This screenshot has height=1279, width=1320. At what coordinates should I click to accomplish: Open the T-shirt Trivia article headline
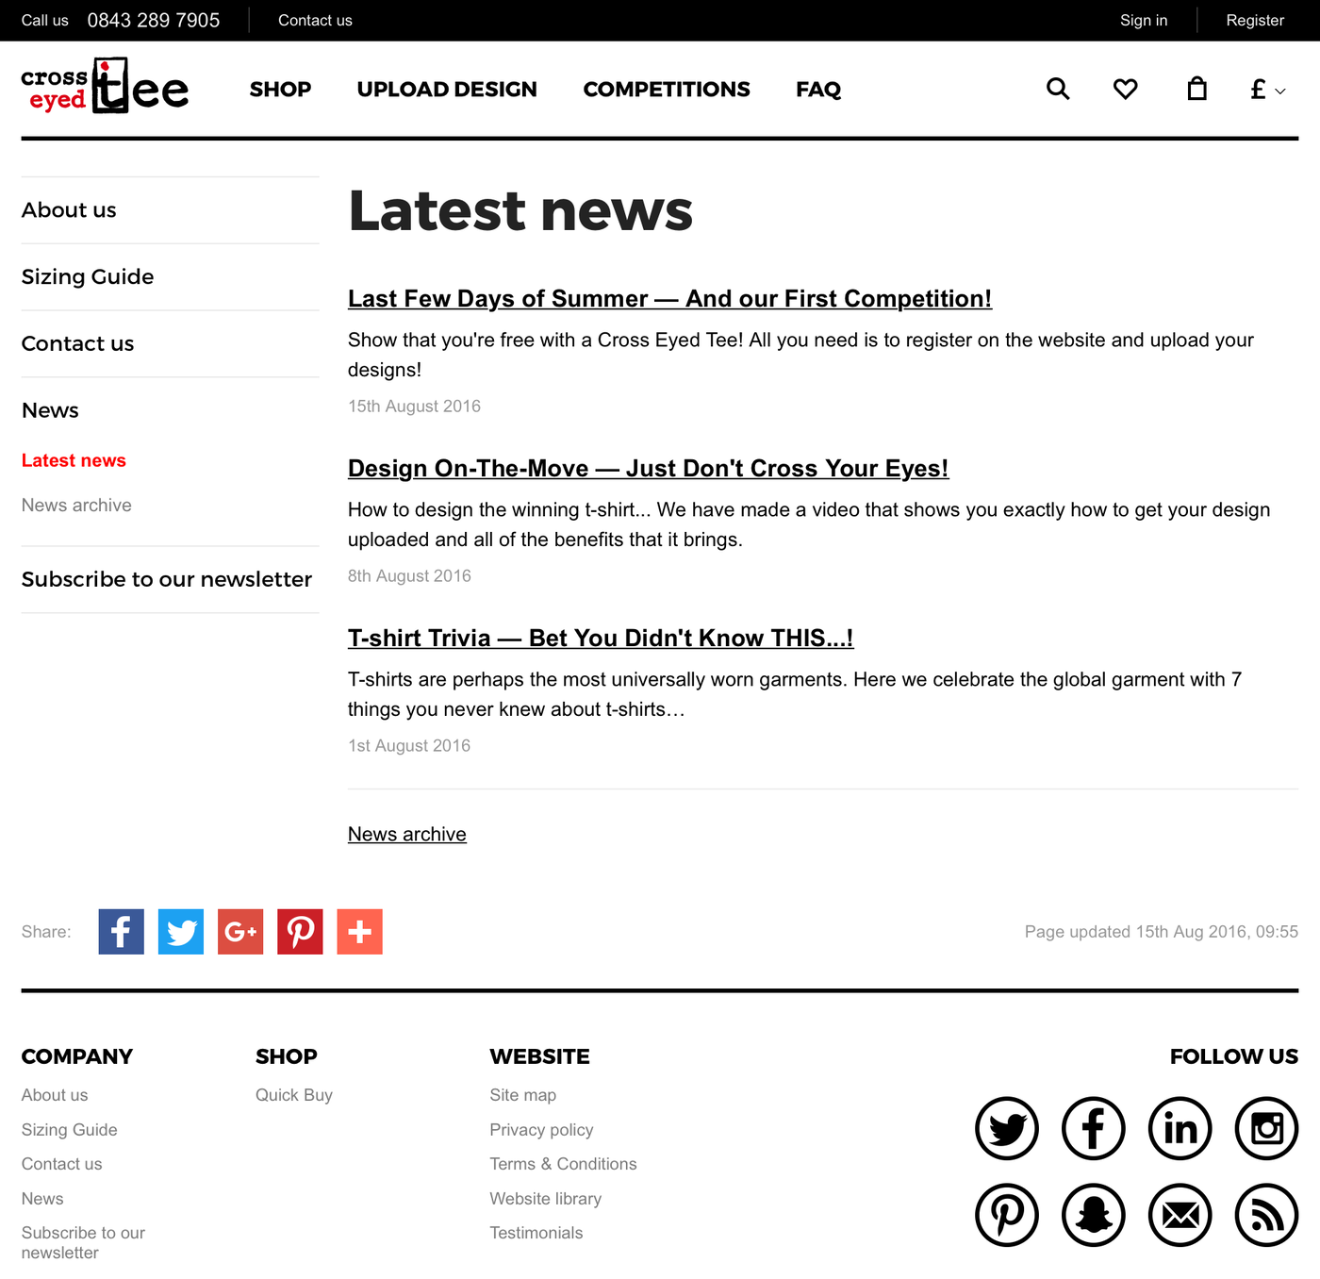[x=600, y=639]
